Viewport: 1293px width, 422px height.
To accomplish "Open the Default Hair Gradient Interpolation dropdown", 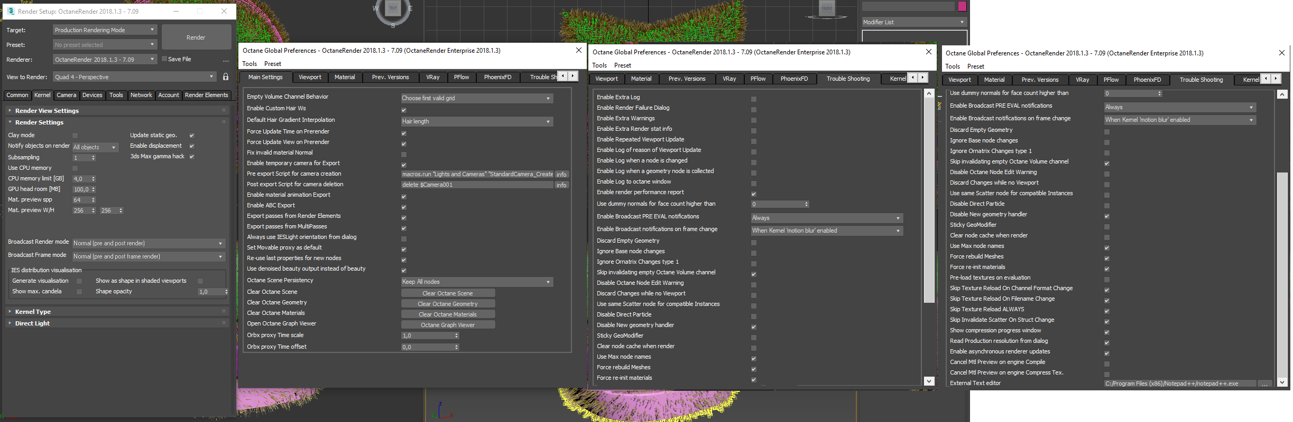I will pos(477,121).
